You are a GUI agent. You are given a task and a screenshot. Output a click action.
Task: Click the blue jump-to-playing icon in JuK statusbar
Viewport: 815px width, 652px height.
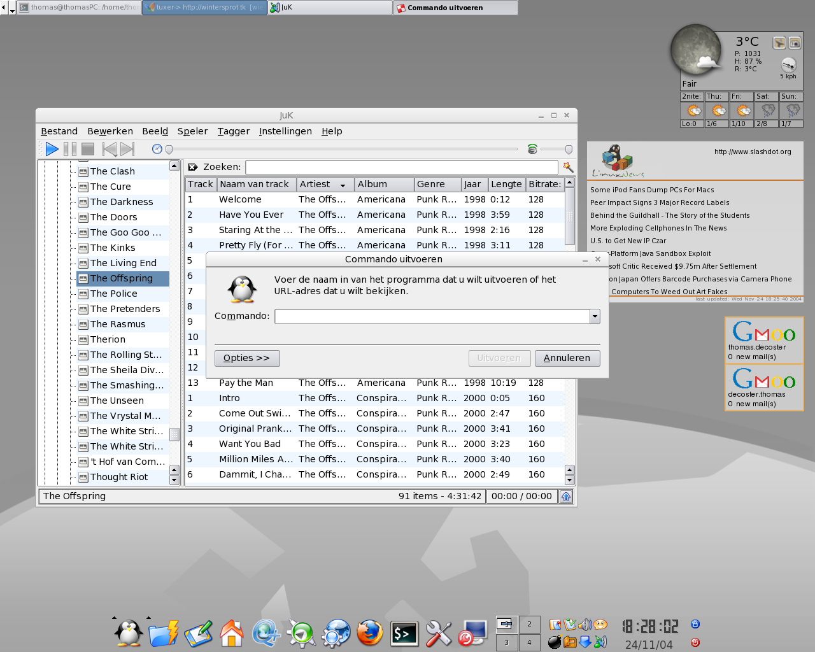click(x=566, y=497)
